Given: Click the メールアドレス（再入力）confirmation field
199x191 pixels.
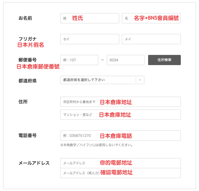Looking at the screenshot, I should coord(121,173).
